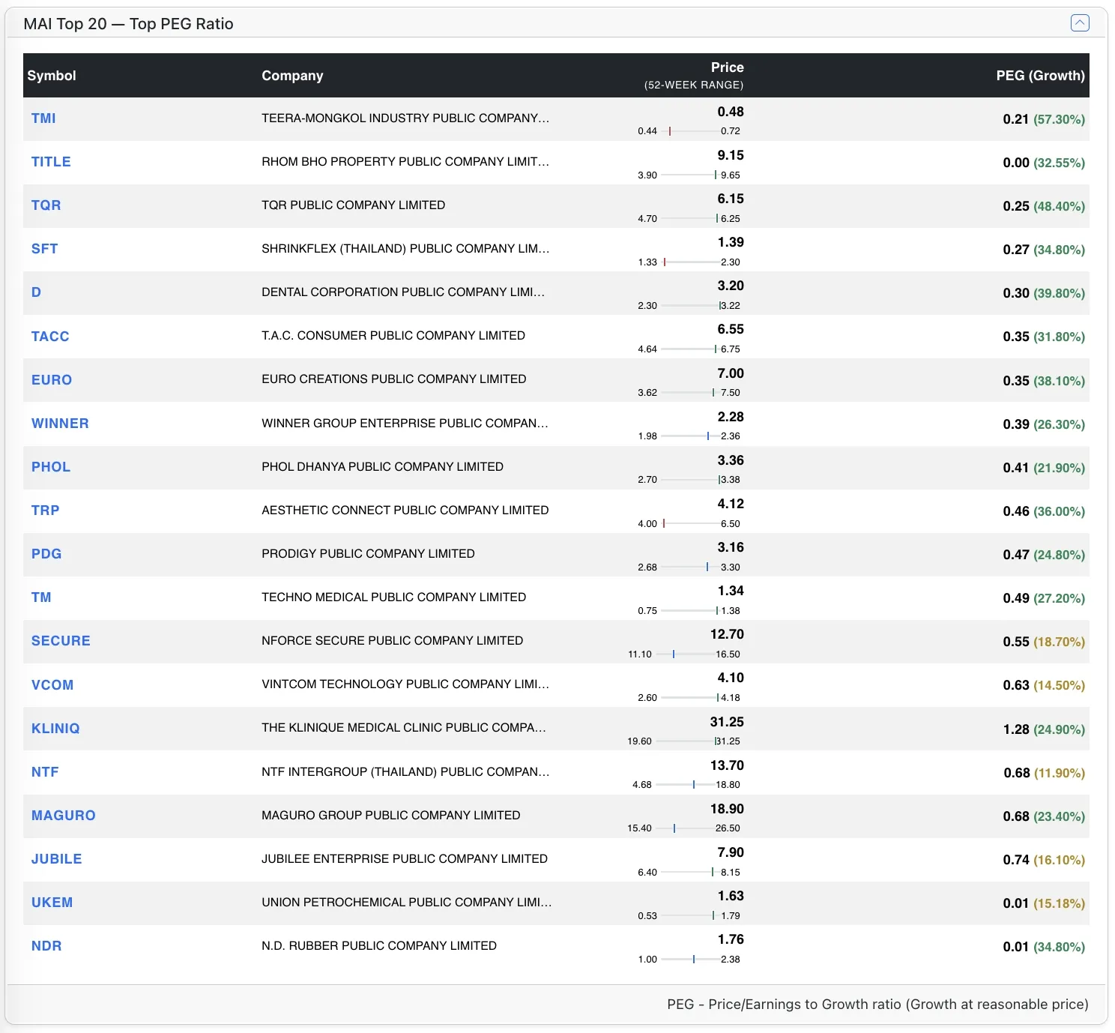Select TQR PUBLIC COMPANY LIMITED text
The width and height of the screenshot is (1115, 1033).
[x=354, y=205]
